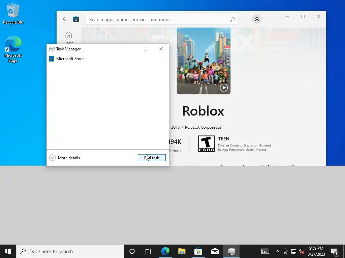Open the Store user account profile

pos(257,19)
